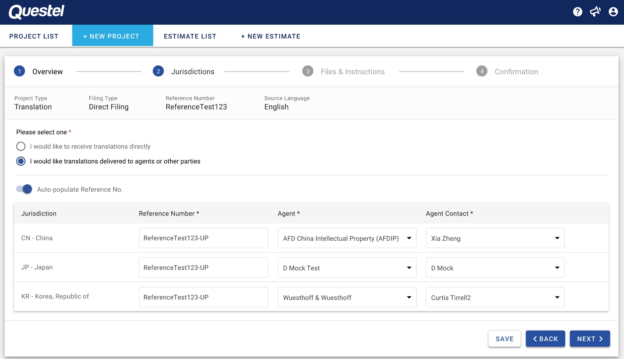Open the Japan agent contact D Mock dropdown

[495, 268]
